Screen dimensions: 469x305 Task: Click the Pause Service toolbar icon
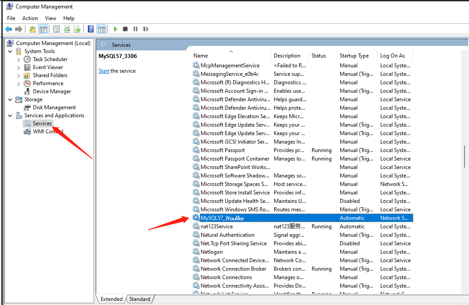(136, 29)
